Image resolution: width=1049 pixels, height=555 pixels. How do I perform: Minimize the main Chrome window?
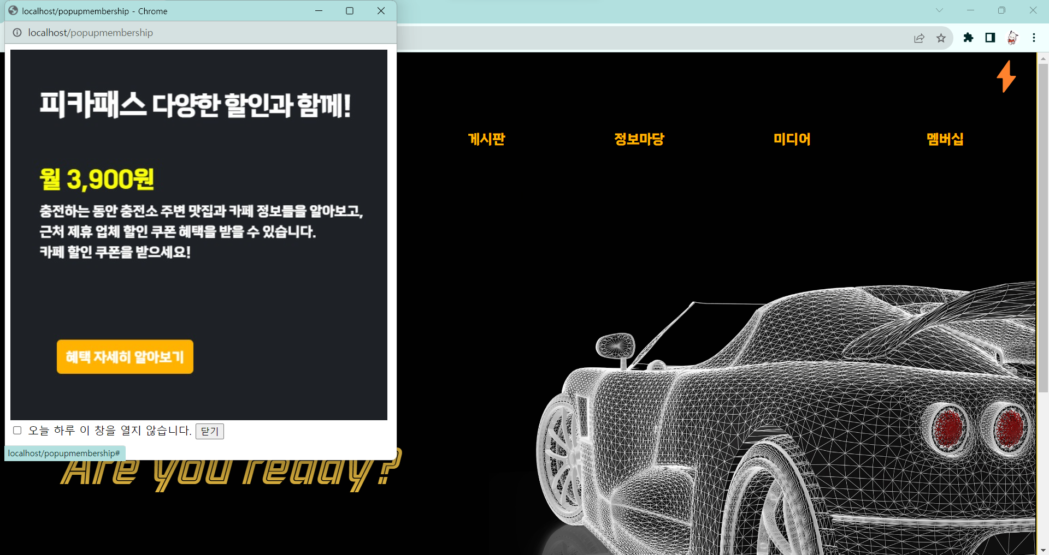pyautogui.click(x=970, y=10)
